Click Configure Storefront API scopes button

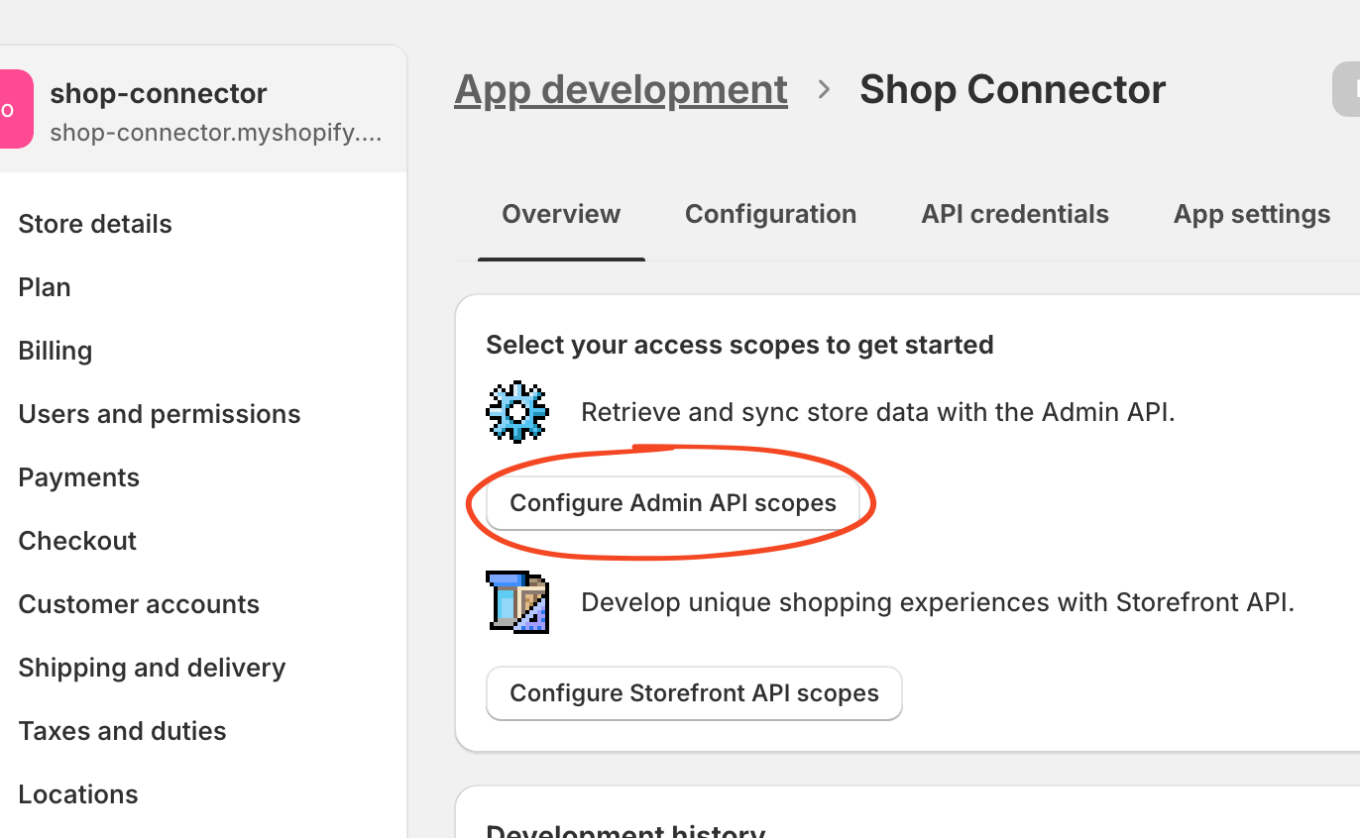(694, 693)
